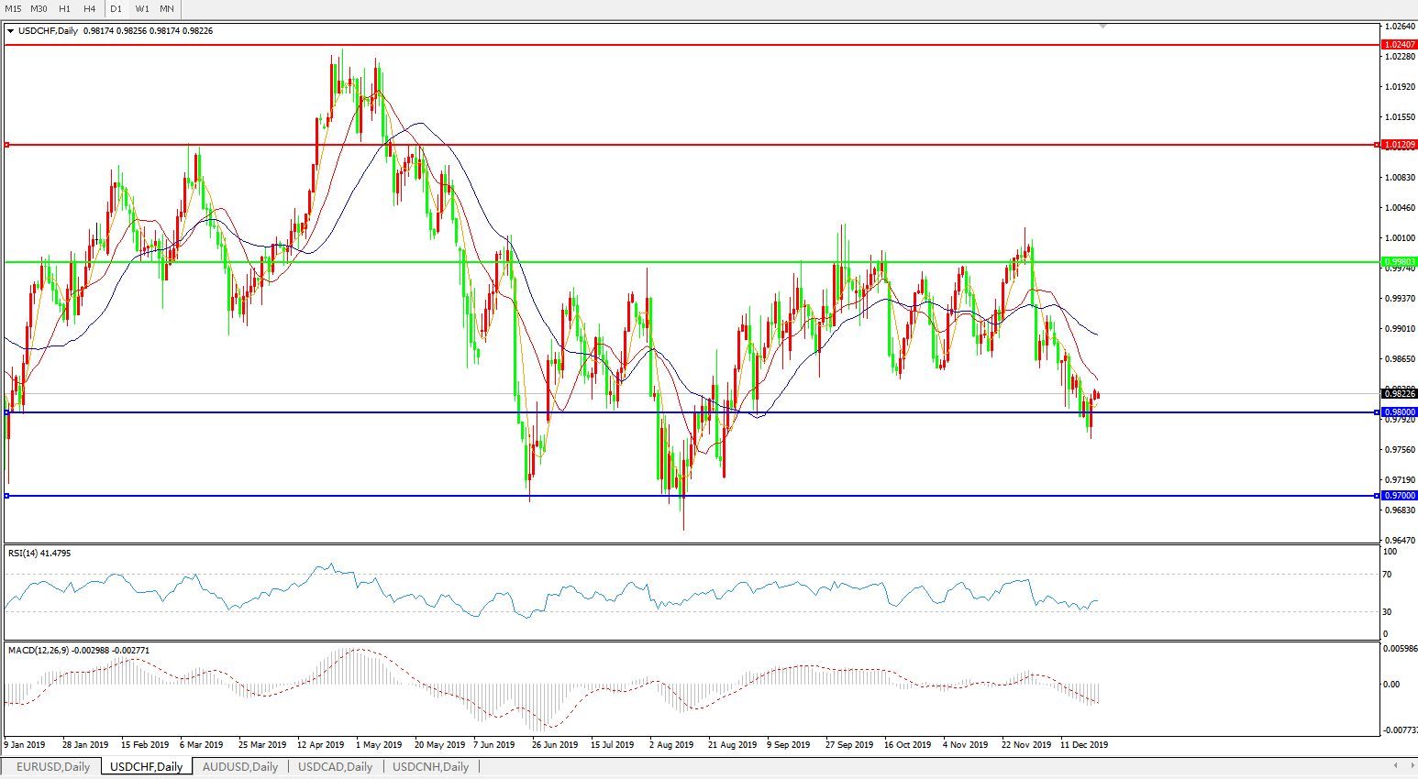Switch chart to M15 timeframe
This screenshot has height=779, width=1418.
[x=13, y=8]
